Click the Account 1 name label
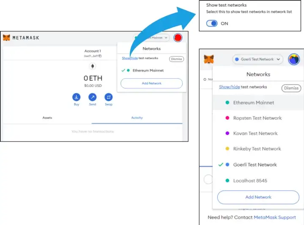 (92, 51)
